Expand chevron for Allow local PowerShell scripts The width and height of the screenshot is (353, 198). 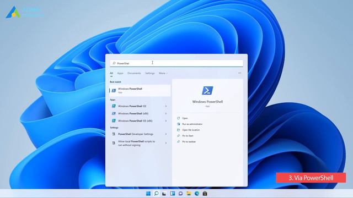166,143
